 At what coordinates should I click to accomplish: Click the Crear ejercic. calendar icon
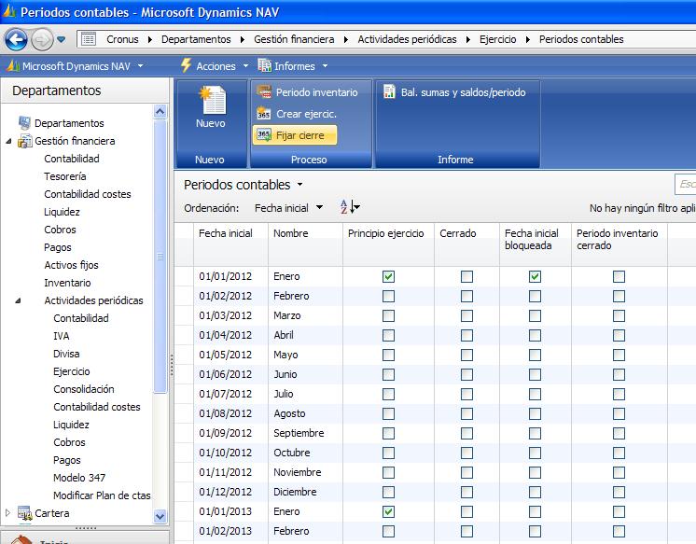(x=264, y=114)
